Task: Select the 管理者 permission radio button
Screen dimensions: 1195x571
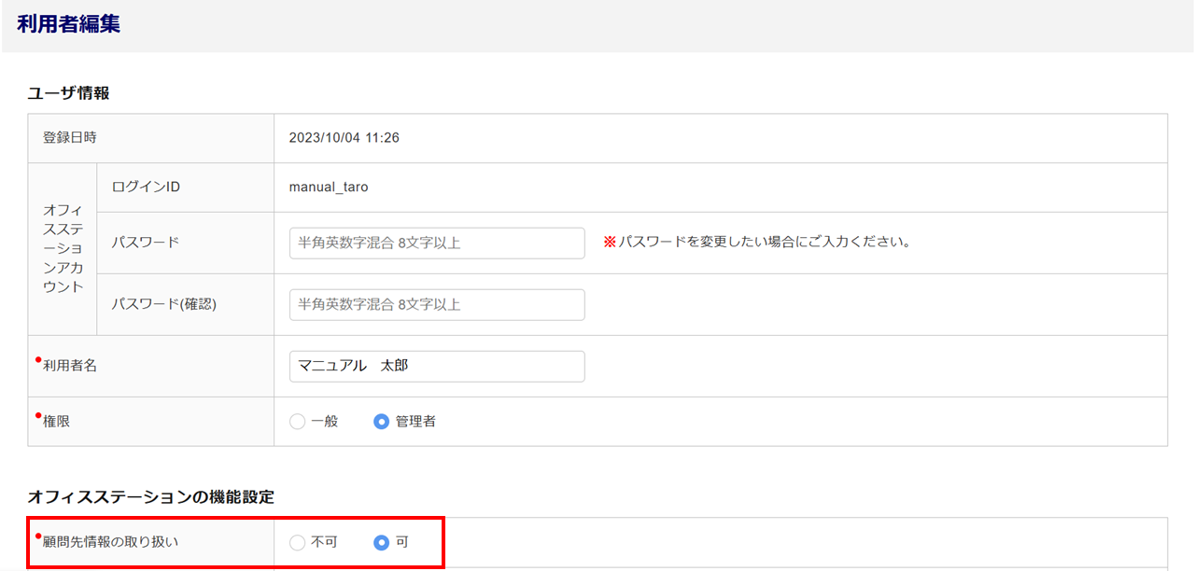Action: coord(381,422)
